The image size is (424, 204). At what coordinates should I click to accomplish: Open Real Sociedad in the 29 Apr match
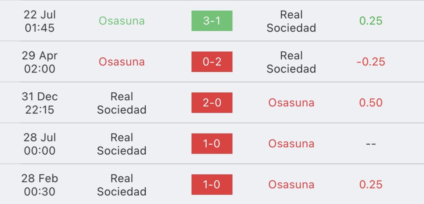[x=291, y=62]
